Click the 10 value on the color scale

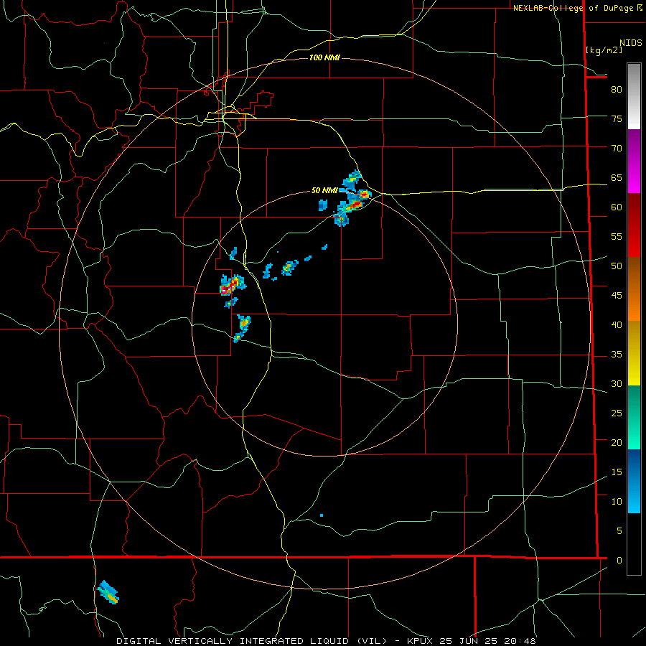point(617,502)
